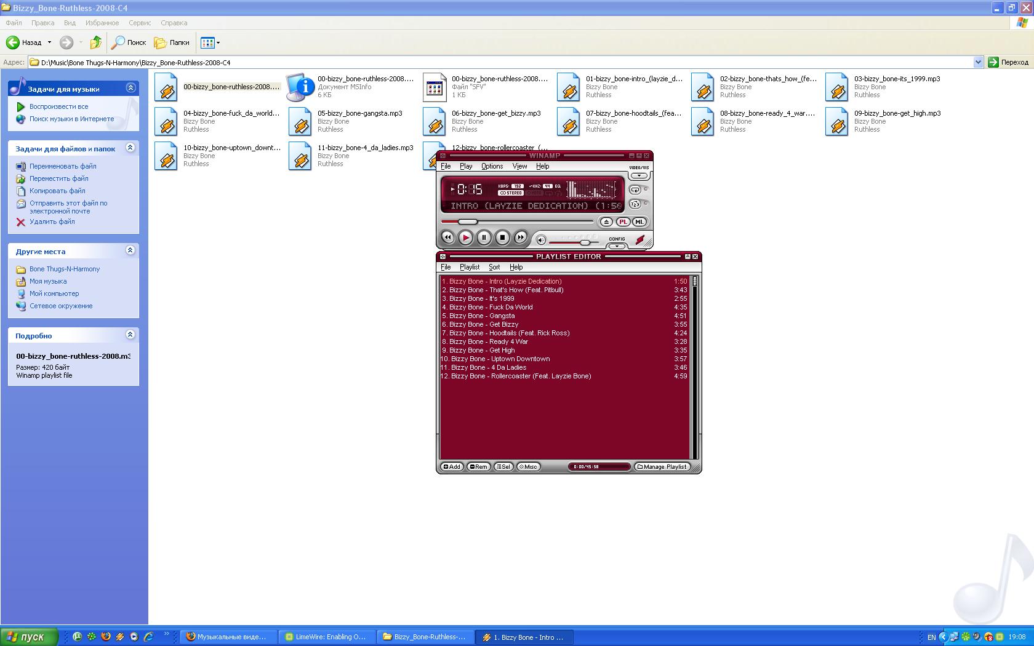This screenshot has width=1034, height=646.
Task: Click the Misc button in Playlist Editor
Action: click(528, 467)
